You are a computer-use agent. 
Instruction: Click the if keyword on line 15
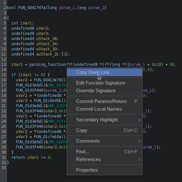click(x=14, y=75)
